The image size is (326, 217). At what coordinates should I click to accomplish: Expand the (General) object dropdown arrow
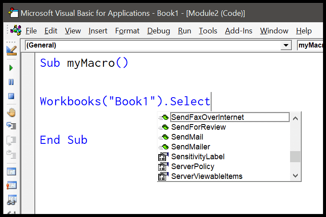[286, 45]
